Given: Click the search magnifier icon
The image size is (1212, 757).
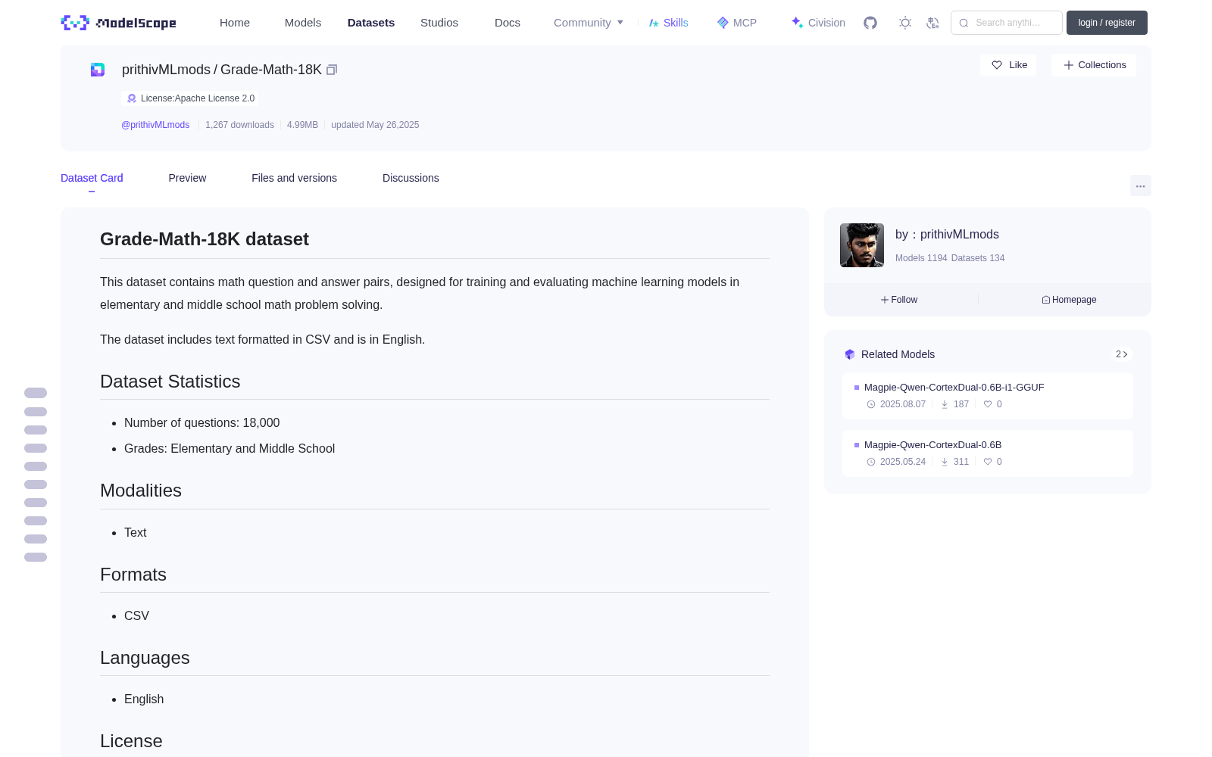Looking at the screenshot, I should [x=964, y=23].
